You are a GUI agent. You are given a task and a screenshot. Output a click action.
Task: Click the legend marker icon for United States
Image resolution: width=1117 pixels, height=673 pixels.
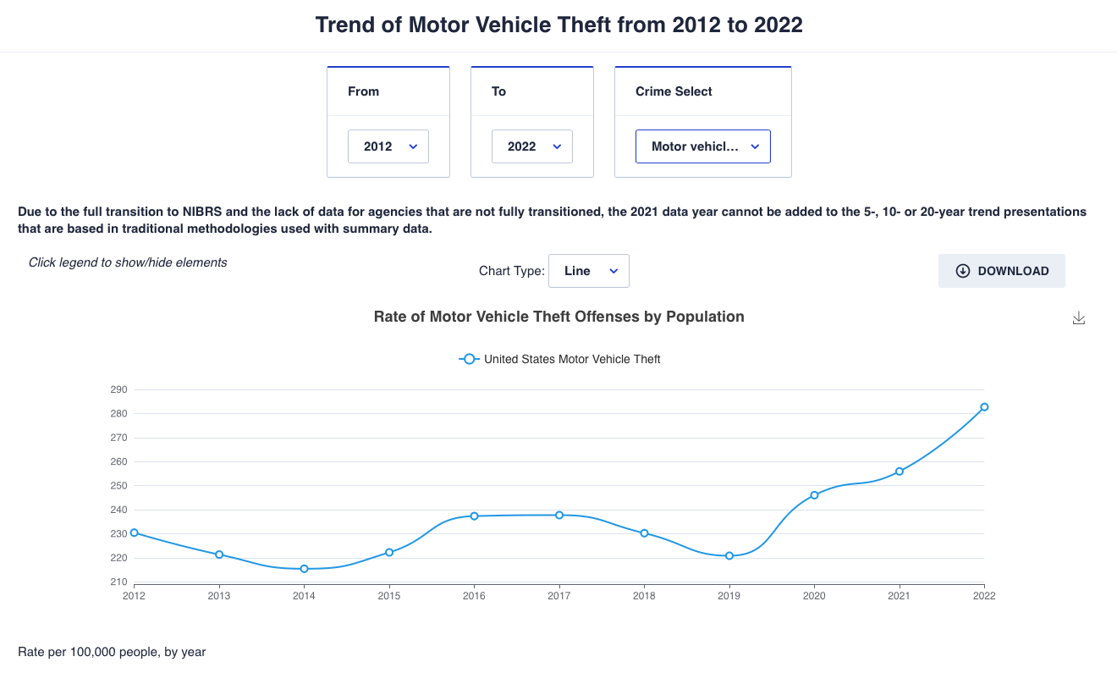pos(470,359)
